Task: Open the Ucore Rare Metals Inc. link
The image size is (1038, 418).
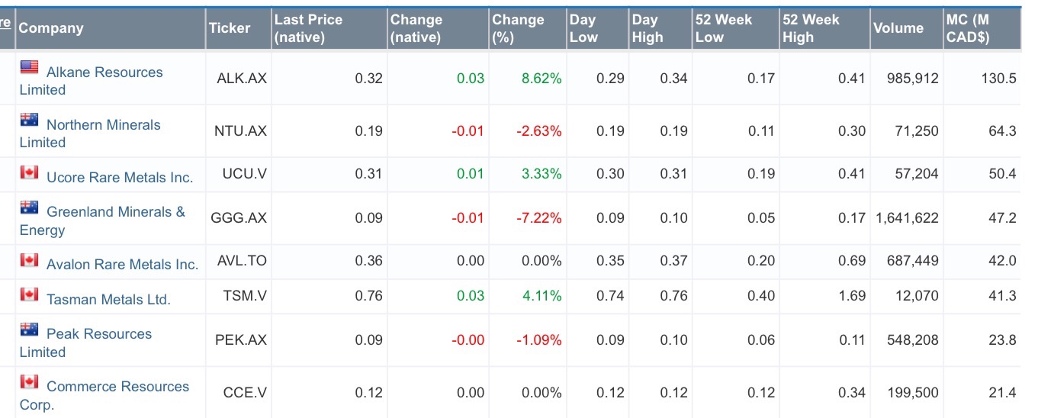Action: click(119, 178)
